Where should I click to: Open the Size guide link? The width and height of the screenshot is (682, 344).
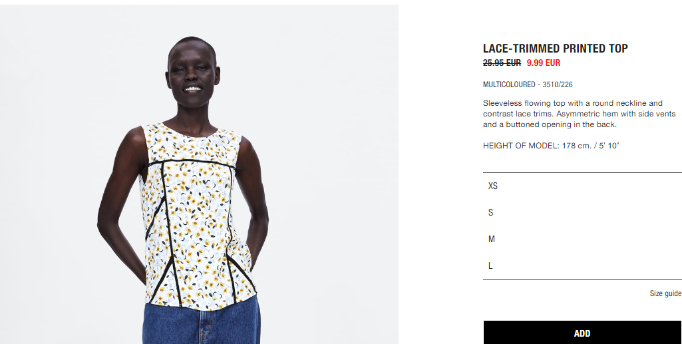(665, 293)
